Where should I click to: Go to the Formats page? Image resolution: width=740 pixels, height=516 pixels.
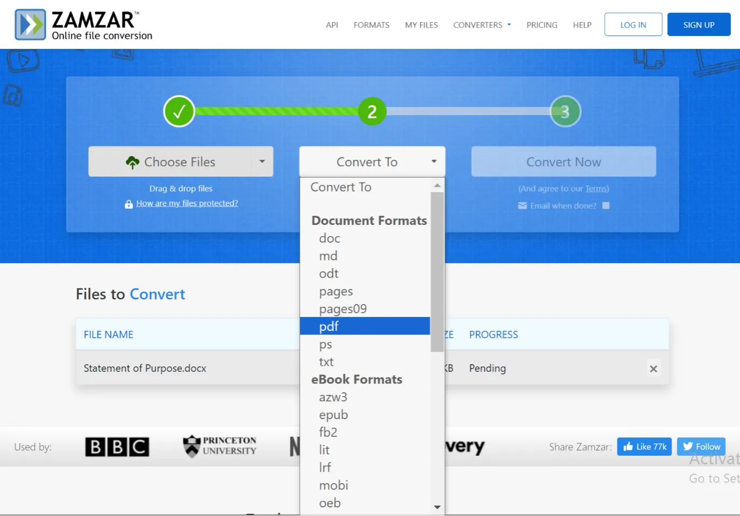click(371, 25)
